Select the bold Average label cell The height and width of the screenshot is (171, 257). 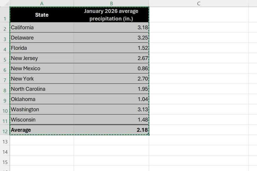point(42,130)
